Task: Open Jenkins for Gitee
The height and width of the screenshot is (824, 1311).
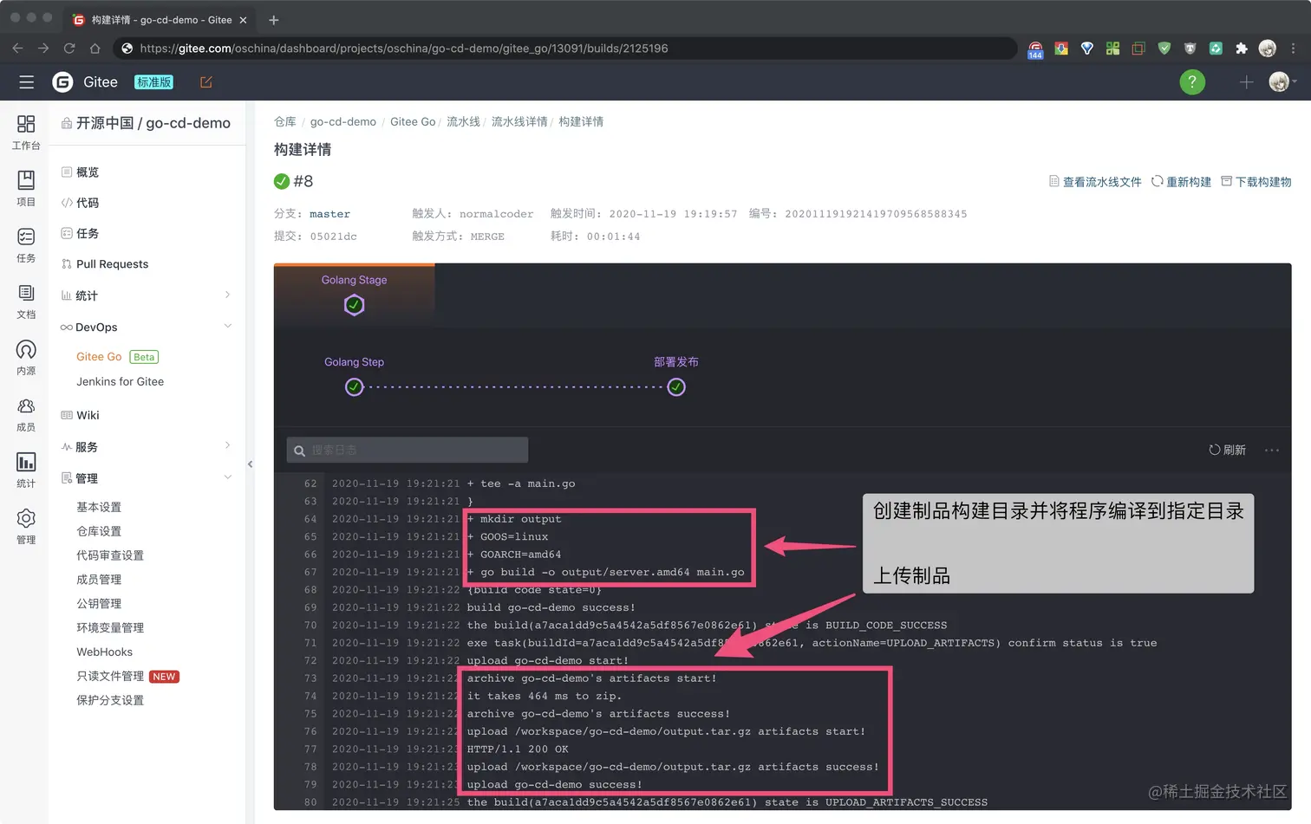Action: pyautogui.click(x=120, y=381)
